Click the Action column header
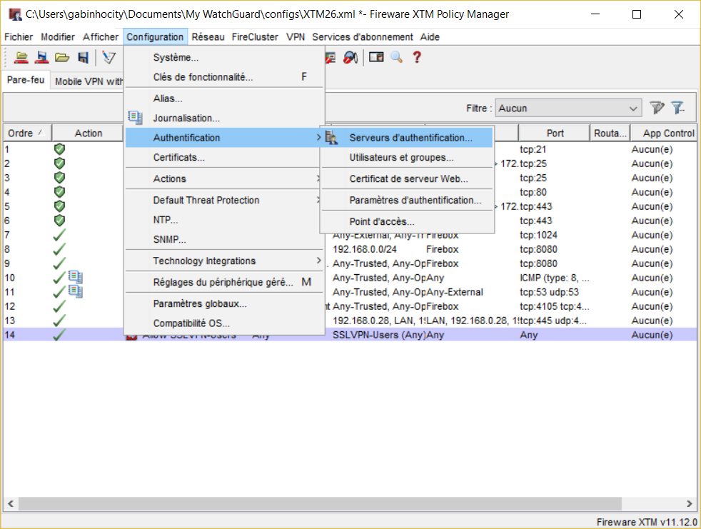Viewport: 701px width, 529px height. click(x=88, y=133)
